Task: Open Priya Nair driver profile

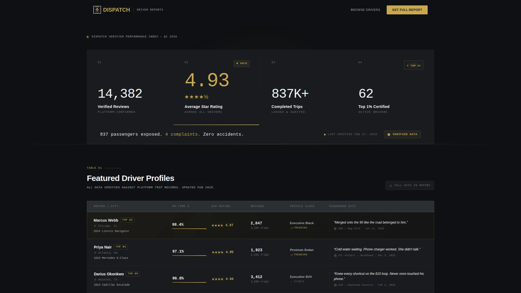Action: (x=103, y=247)
